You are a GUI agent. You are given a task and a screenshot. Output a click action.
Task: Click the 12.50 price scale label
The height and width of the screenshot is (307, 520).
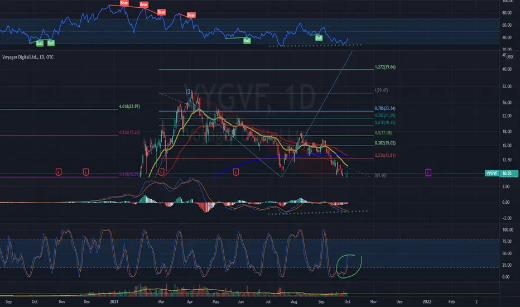point(507,160)
